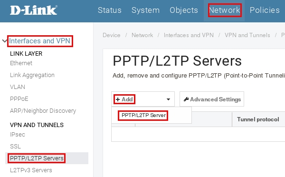Go to VLAN in the sidebar
This screenshot has height=177, width=285.
(18, 87)
